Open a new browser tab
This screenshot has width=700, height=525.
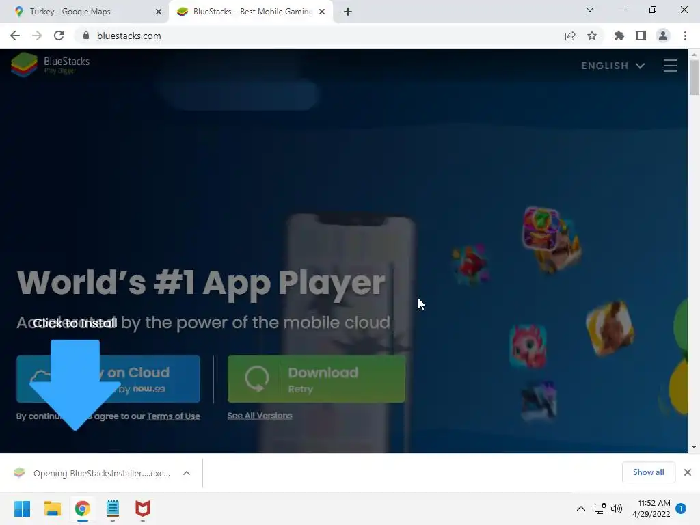point(348,12)
